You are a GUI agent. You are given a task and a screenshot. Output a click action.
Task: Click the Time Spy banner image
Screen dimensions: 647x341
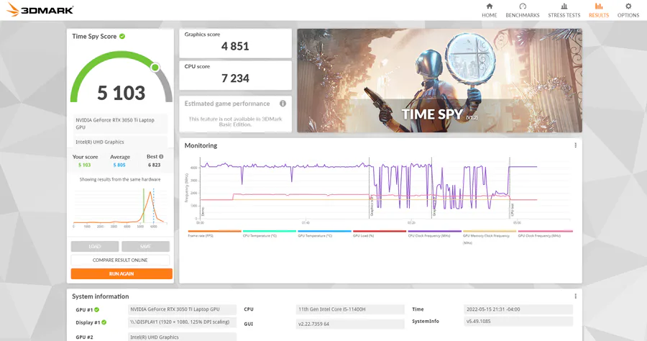pyautogui.click(x=439, y=81)
